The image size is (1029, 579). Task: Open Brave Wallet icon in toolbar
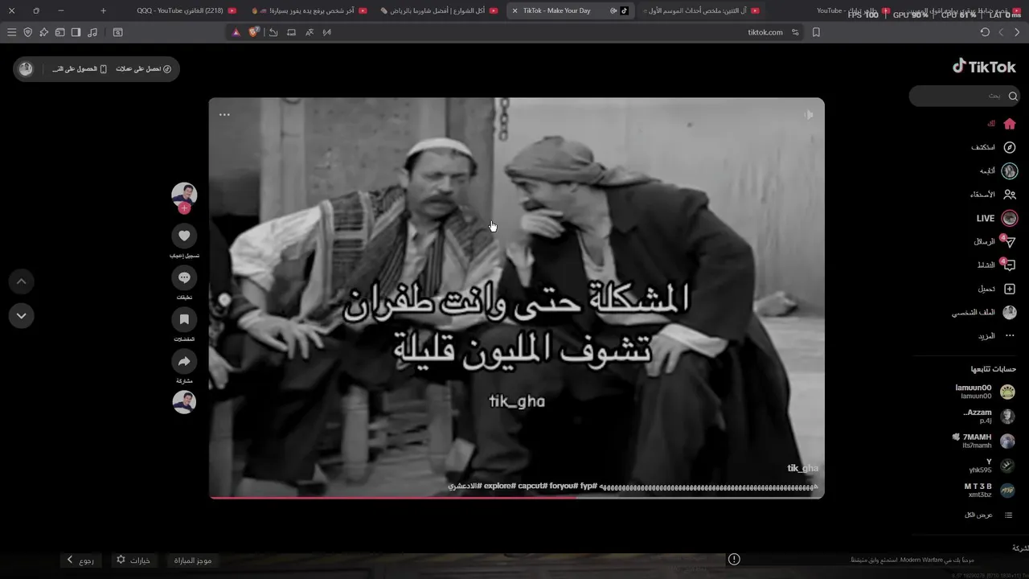point(59,32)
